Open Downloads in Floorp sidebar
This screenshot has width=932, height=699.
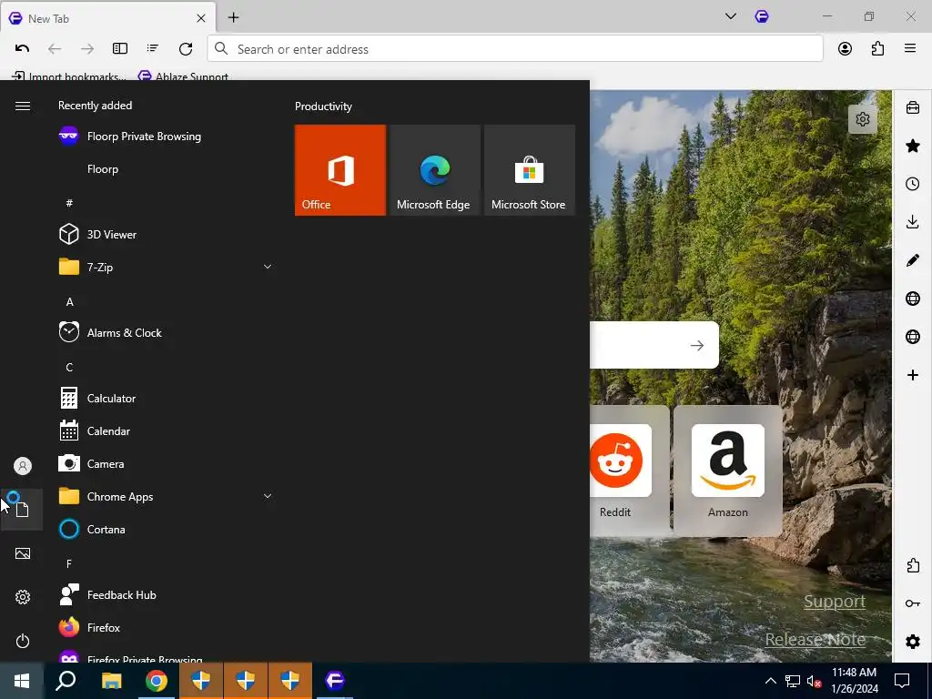pyautogui.click(x=913, y=222)
